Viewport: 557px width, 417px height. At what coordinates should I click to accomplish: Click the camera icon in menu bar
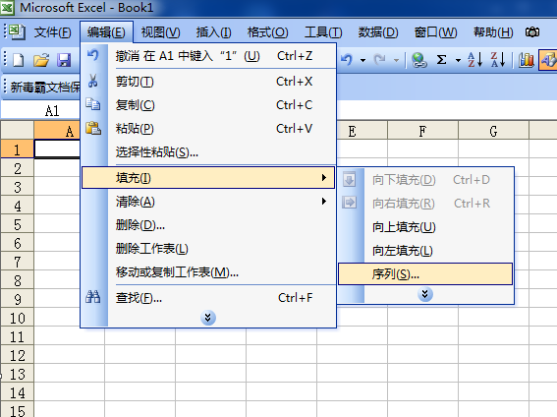[x=532, y=32]
